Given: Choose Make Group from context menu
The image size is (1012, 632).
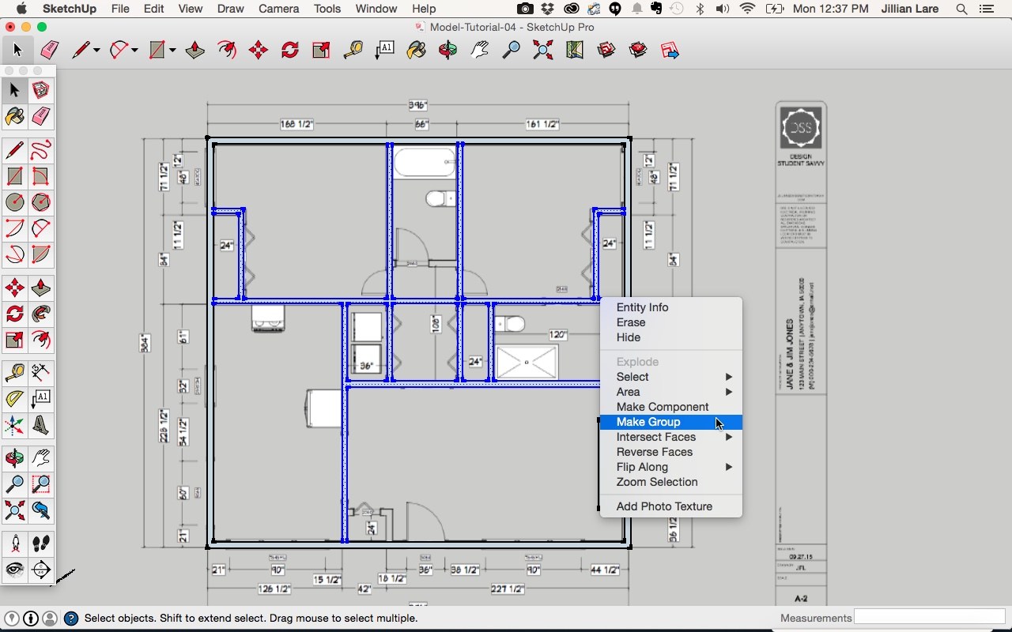Looking at the screenshot, I should coord(648,422).
